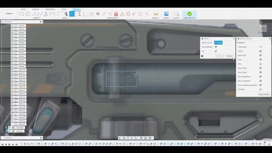Toggle the Show Dimensions checkbox
Image resolution: width=272 pixels, height=153 pixels.
[x=261, y=76]
